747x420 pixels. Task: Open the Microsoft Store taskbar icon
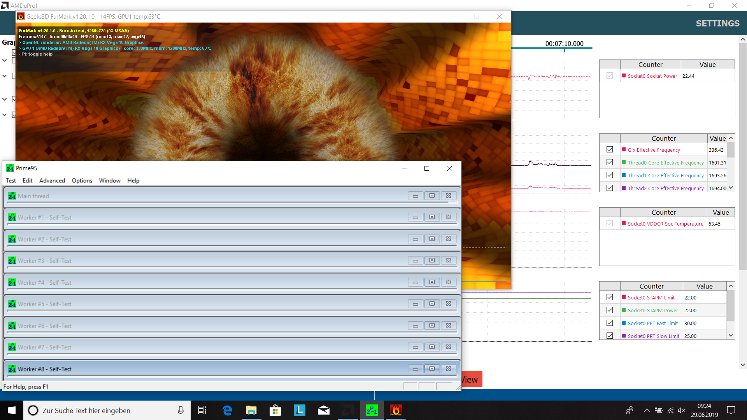pyautogui.click(x=275, y=410)
